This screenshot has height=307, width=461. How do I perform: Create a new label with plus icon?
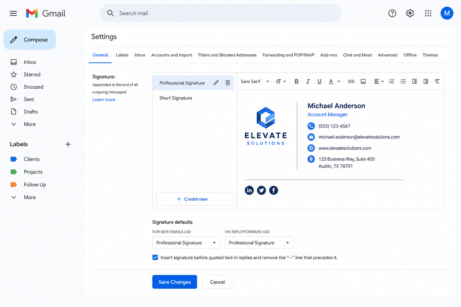(68, 144)
